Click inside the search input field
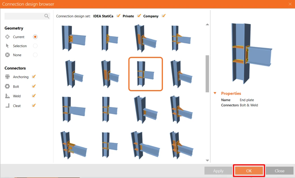This screenshot has width=295, height=178. click(x=24, y=16)
